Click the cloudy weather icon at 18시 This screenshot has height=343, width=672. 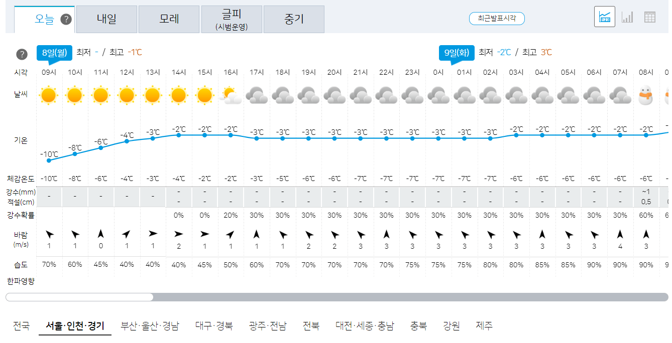pos(282,95)
